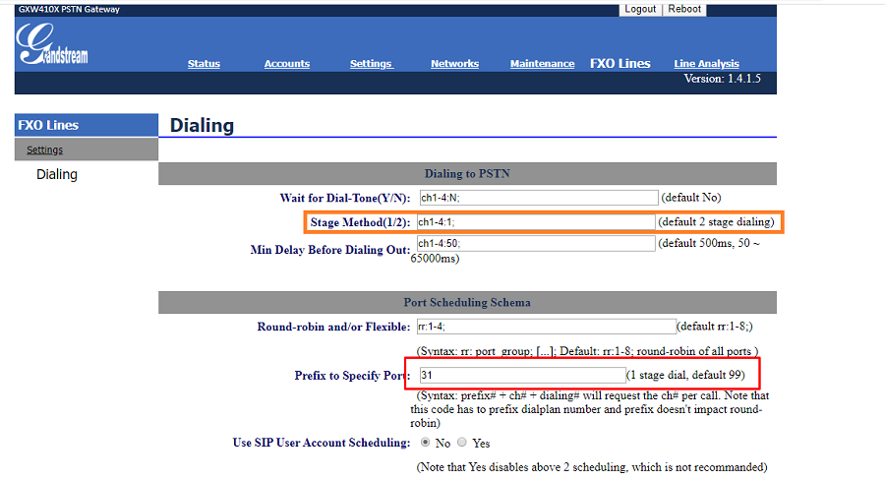Screen dimensions: 885x480
Task: Click the FXO Lines sidebar header
Action: tap(48, 125)
